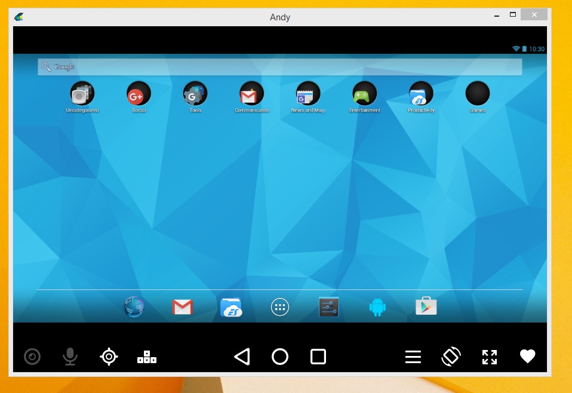
Task: Launch the globe browser app in dock
Action: (134, 307)
